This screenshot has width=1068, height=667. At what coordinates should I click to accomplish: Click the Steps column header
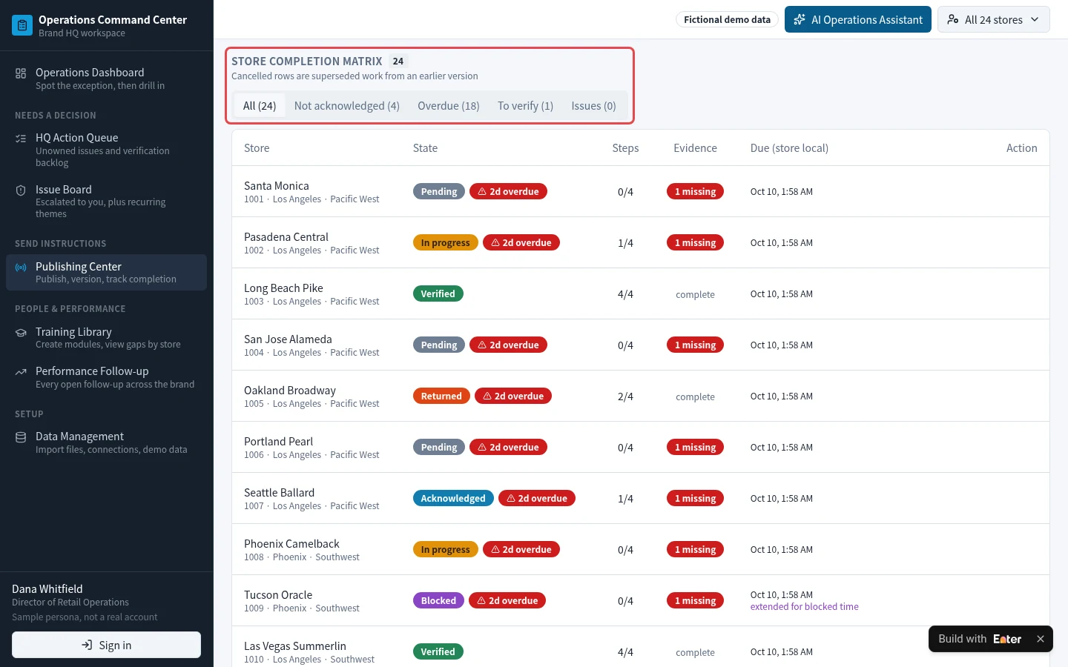pyautogui.click(x=625, y=148)
